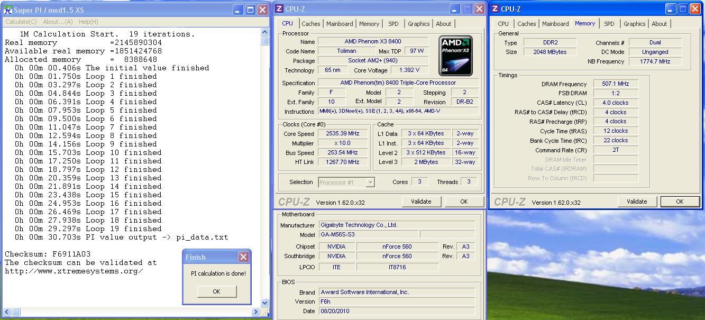705x320 pixels.
Task: Switch to About tab in right CPU-Z window
Action: coord(659,24)
